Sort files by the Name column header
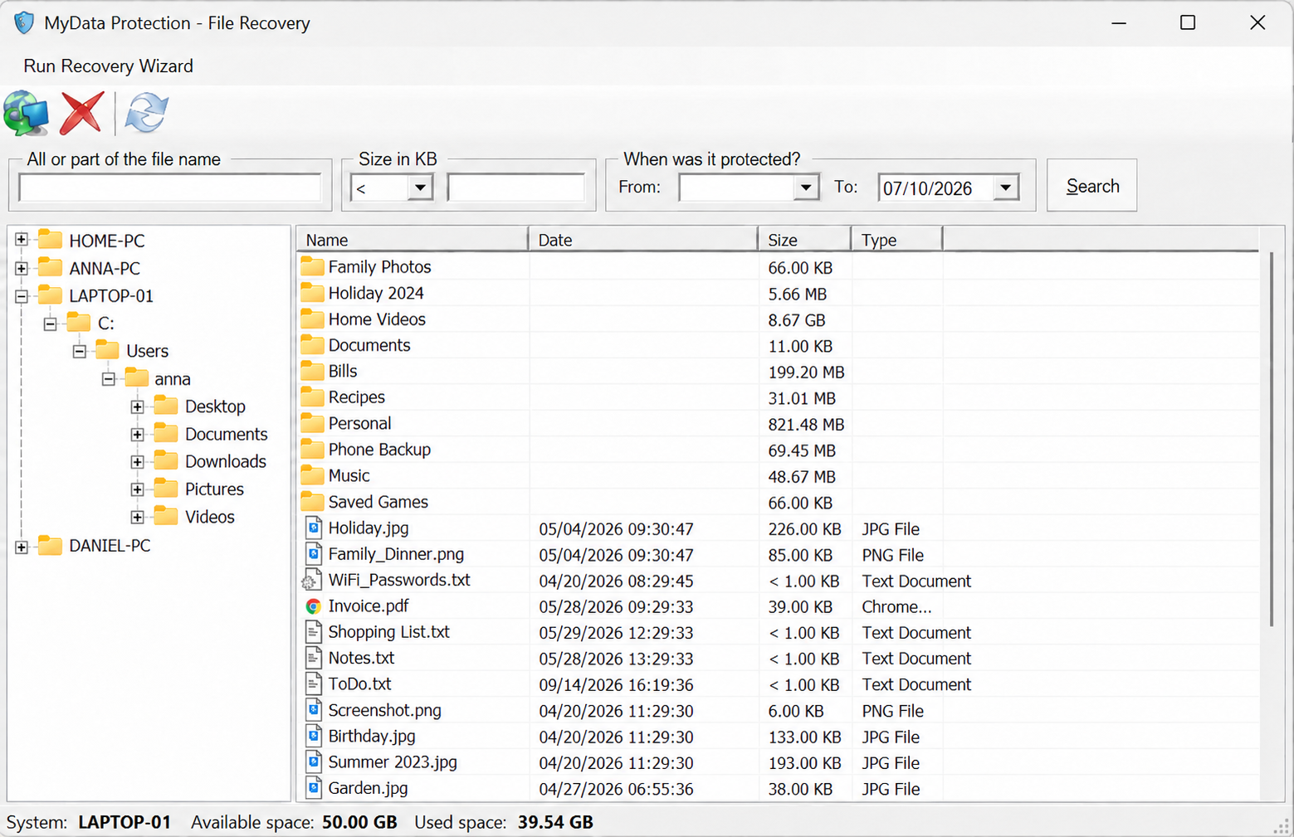The image size is (1294, 837). coord(412,240)
